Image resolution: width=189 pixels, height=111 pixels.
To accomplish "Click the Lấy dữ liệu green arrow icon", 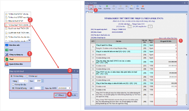I will point(107,6).
